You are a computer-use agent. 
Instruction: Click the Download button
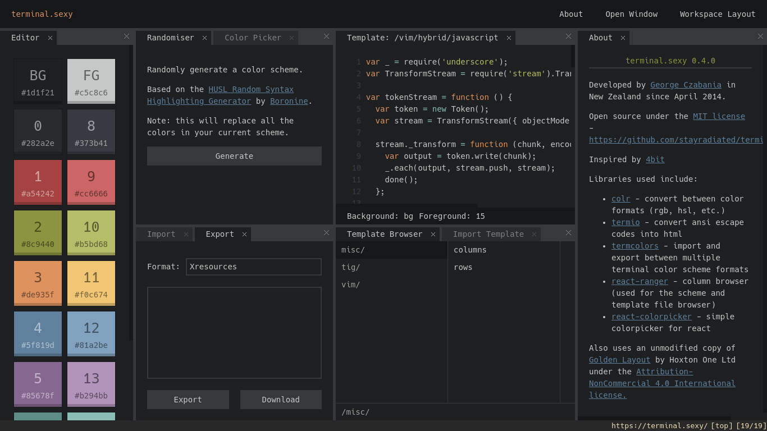(x=280, y=399)
